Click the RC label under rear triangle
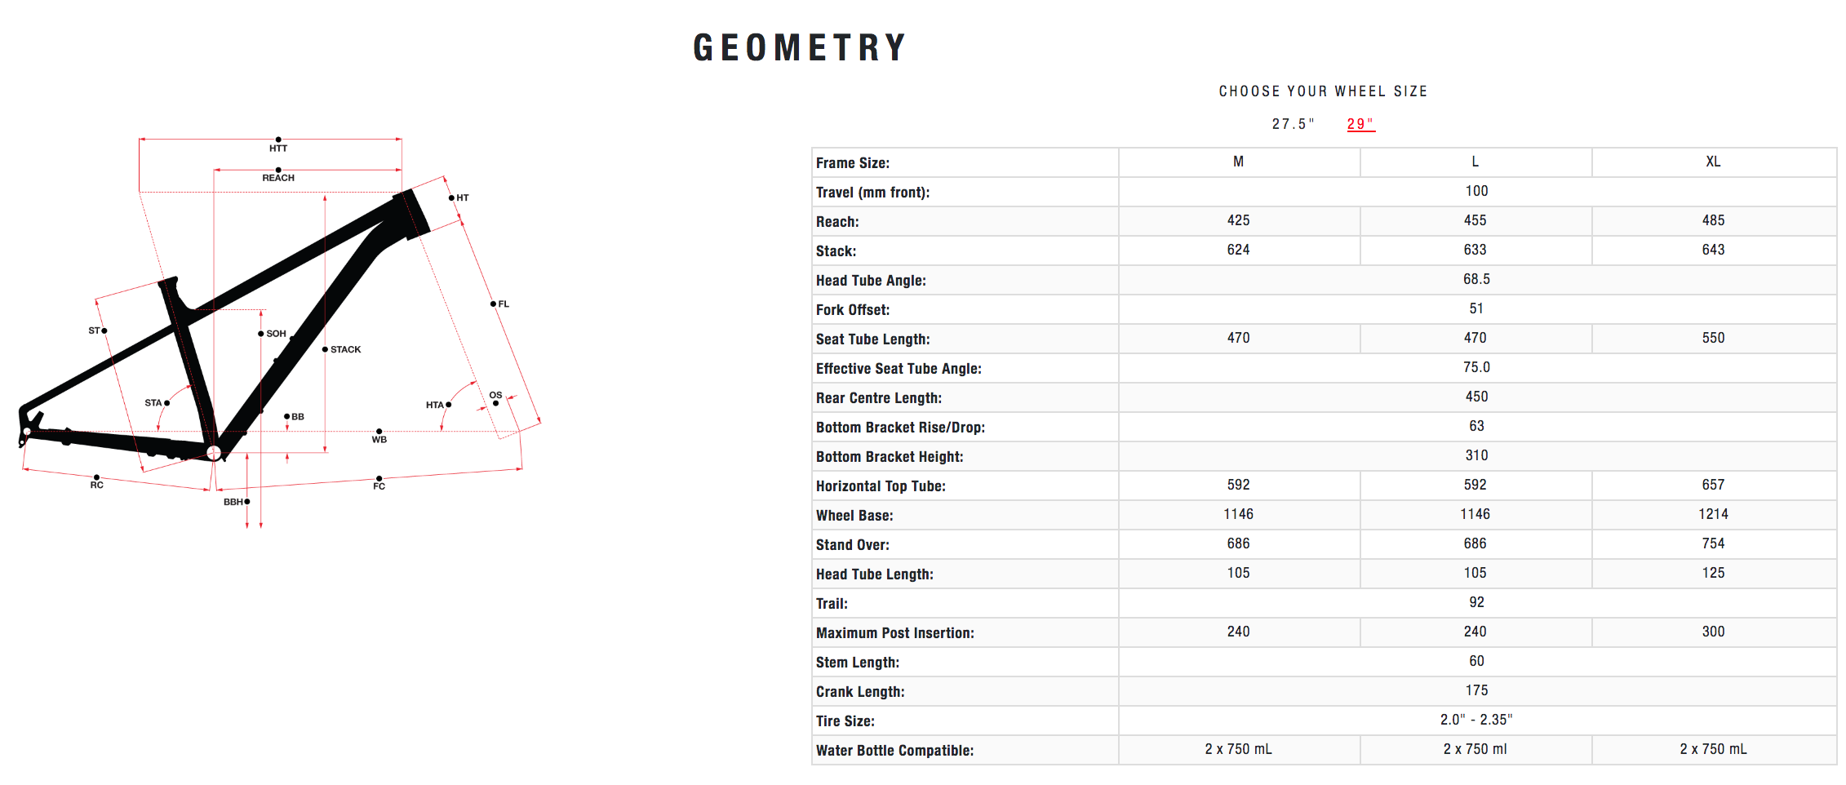The image size is (1846, 785). click(x=97, y=485)
